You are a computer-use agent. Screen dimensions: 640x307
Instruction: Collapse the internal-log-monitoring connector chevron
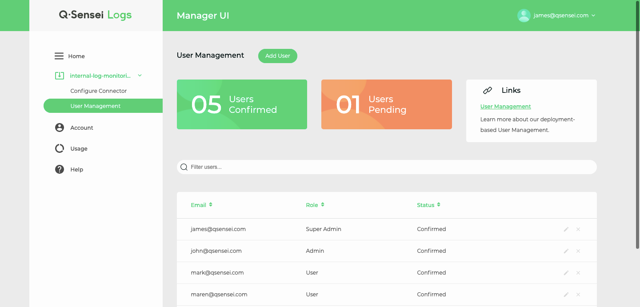[x=140, y=76]
